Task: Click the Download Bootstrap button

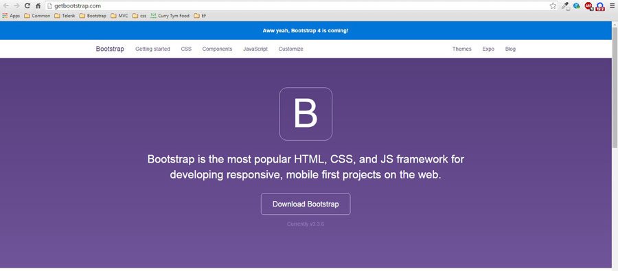Action: click(x=306, y=204)
